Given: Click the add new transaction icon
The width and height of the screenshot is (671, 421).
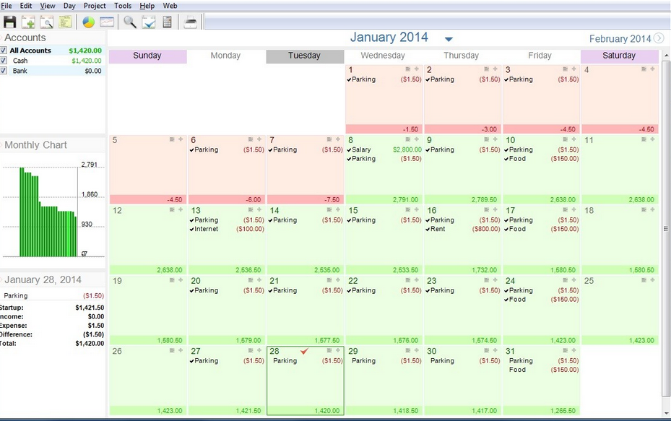Looking at the screenshot, I should [28, 22].
